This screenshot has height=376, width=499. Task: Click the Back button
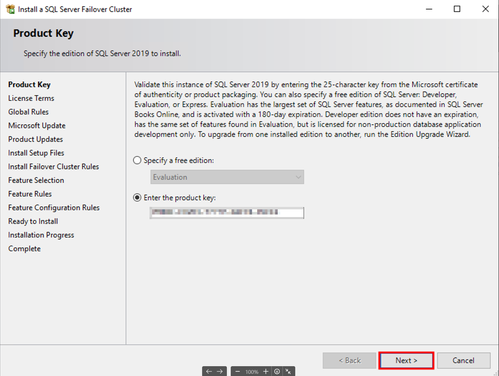pos(349,360)
